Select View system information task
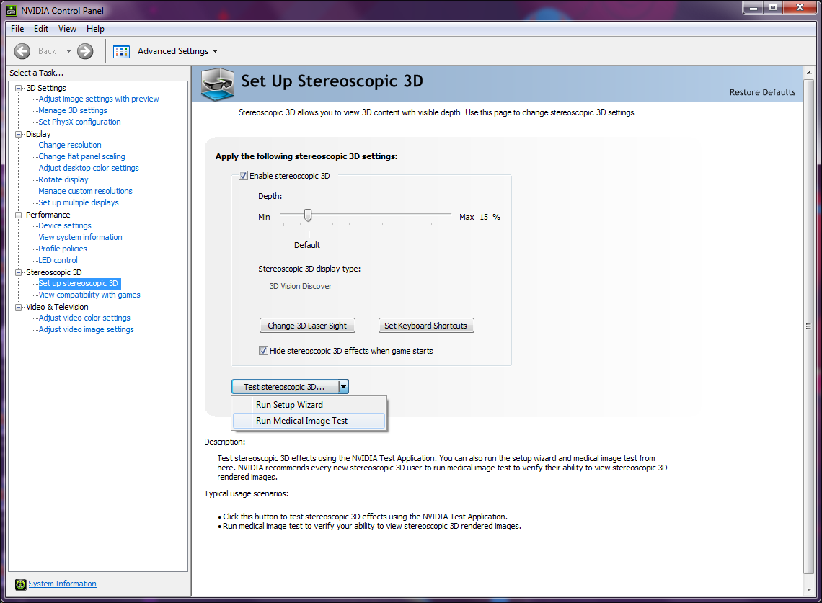This screenshot has width=822, height=603. coord(80,237)
